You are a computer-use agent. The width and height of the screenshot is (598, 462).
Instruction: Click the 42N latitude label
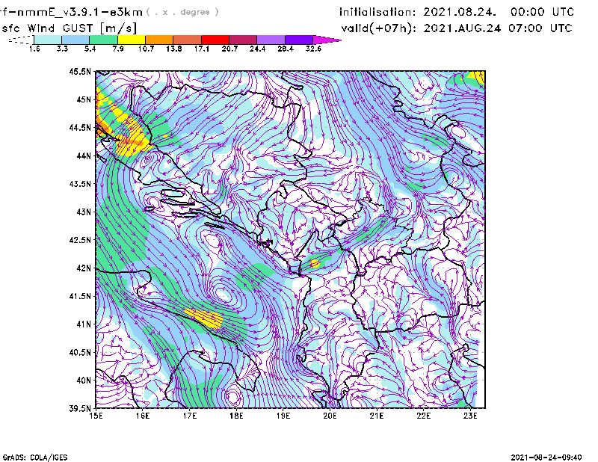point(84,268)
